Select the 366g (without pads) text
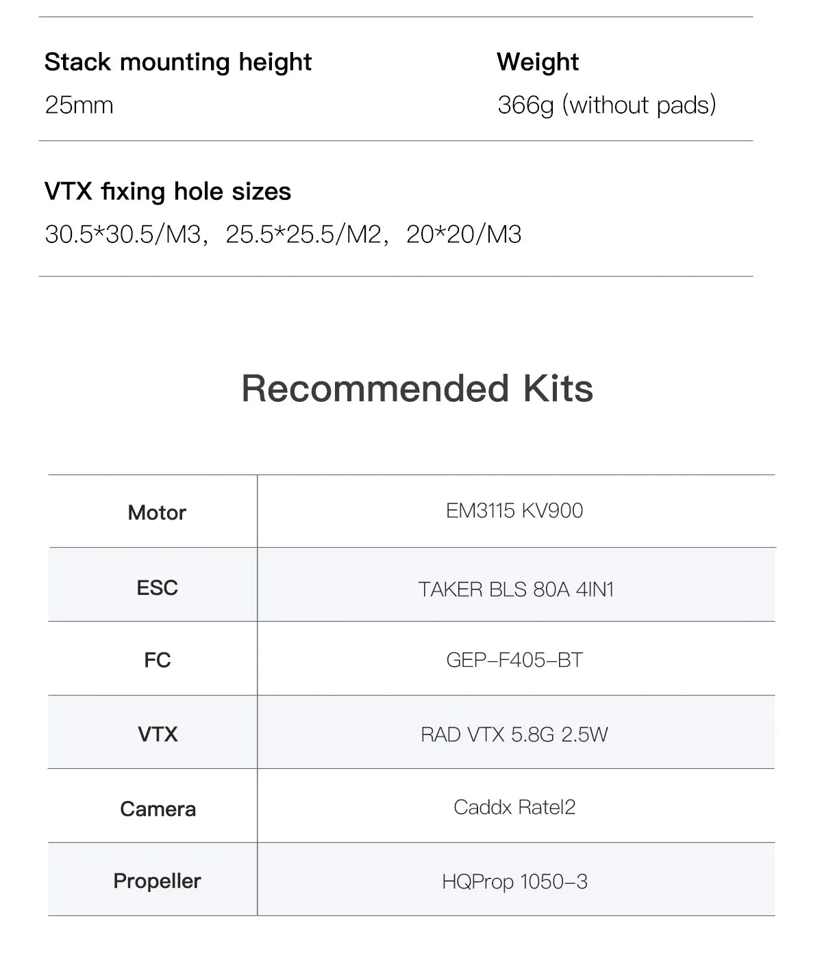 [x=606, y=105]
